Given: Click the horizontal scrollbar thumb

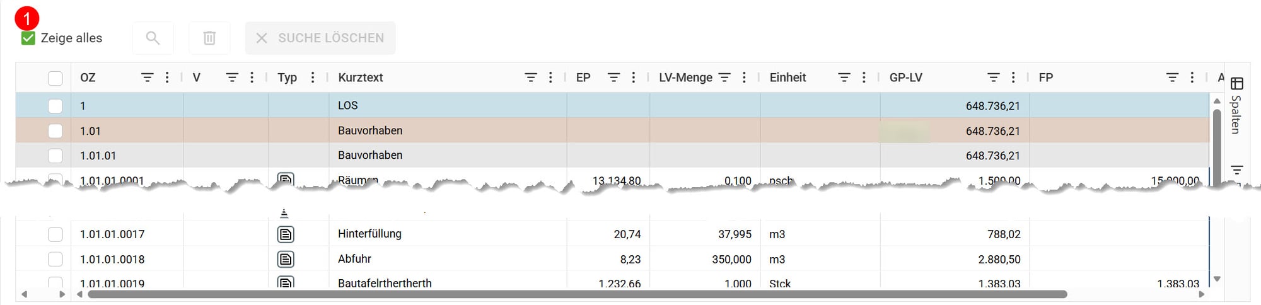Looking at the screenshot, I should [577, 294].
